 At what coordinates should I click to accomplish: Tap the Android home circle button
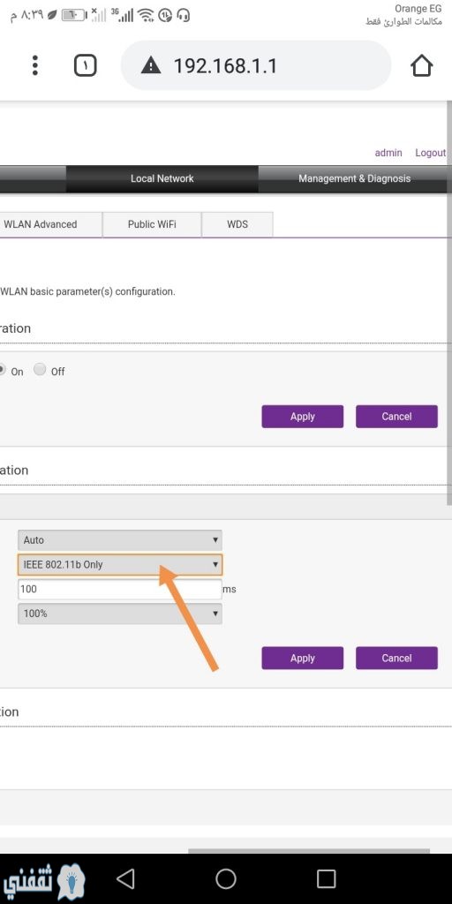coord(225,878)
